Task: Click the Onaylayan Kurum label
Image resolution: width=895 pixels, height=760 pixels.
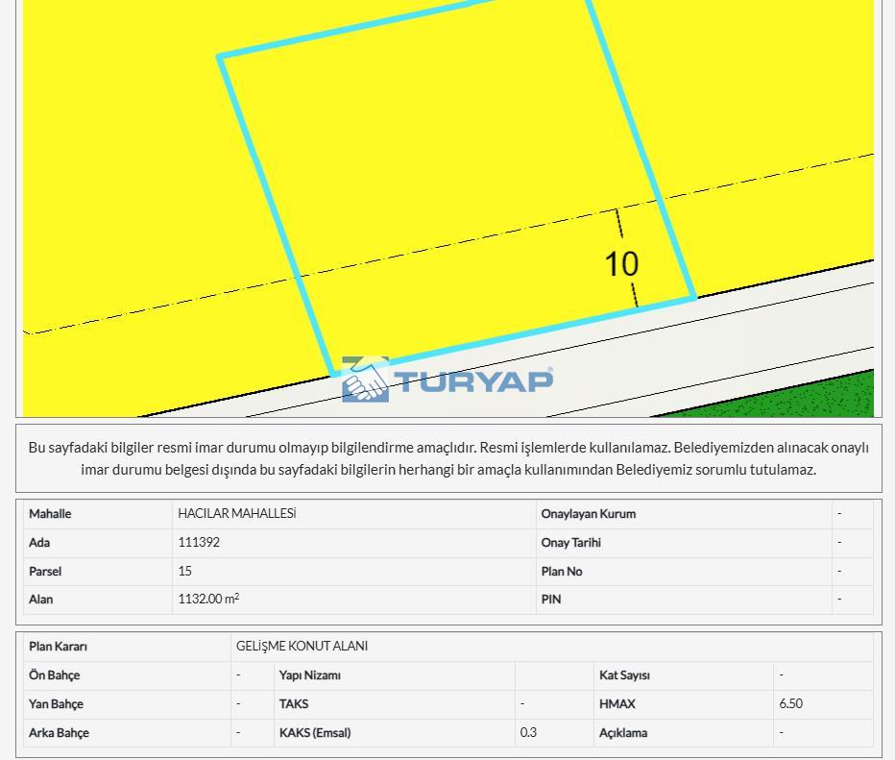Action: (588, 514)
